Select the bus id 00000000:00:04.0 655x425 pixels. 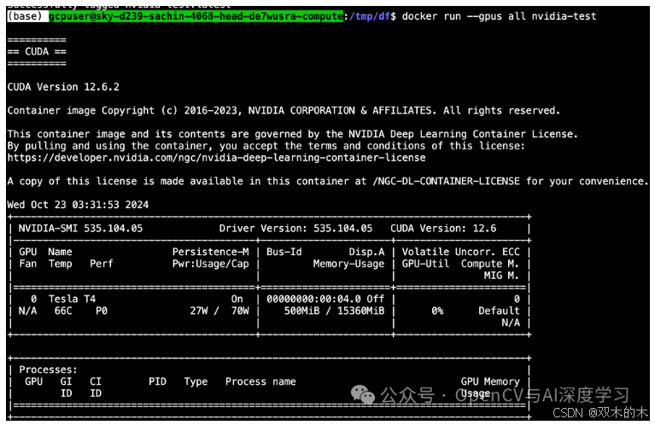coord(313,299)
